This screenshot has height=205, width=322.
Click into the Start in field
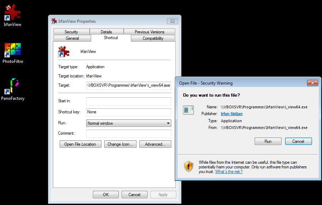(128, 101)
